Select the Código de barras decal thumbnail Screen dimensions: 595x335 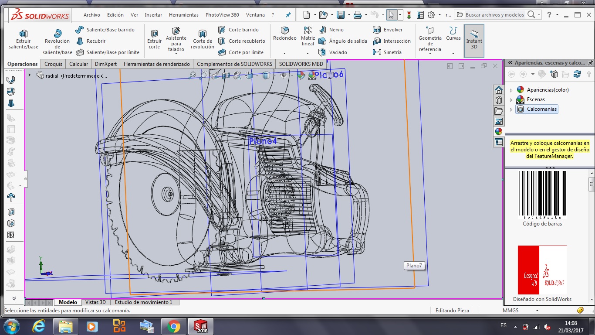tap(542, 195)
